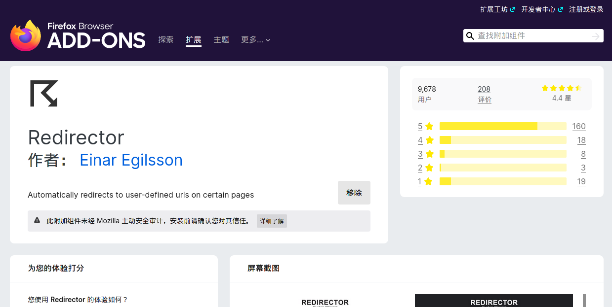Image resolution: width=612 pixels, height=307 pixels.
Task: Focus the 查找附加组件 search field
Action: (533, 36)
